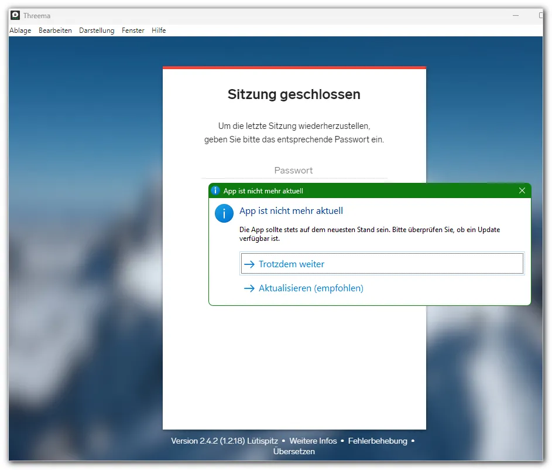Click the arrow icon beside Aktualisieren
The height and width of the screenshot is (470, 552).
[x=249, y=288]
